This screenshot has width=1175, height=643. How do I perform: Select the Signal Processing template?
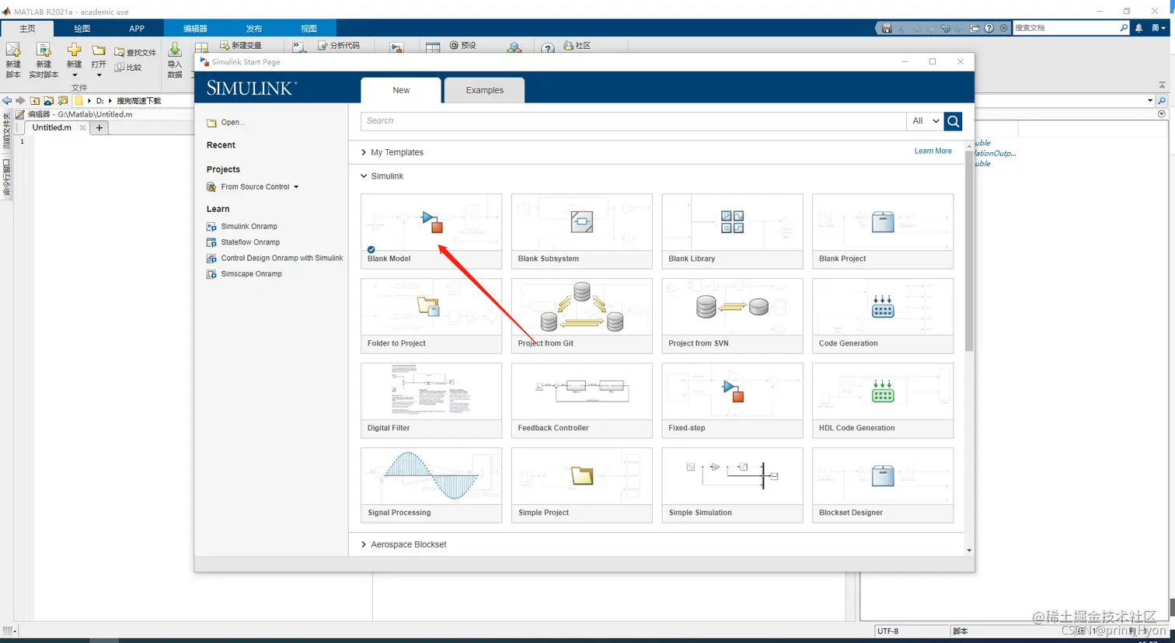[431, 485]
